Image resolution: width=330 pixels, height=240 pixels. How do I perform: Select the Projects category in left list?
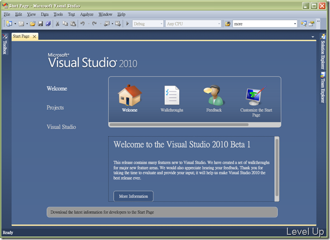tap(55, 108)
